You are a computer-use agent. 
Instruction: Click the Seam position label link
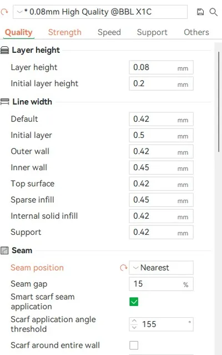pyautogui.click(x=37, y=268)
